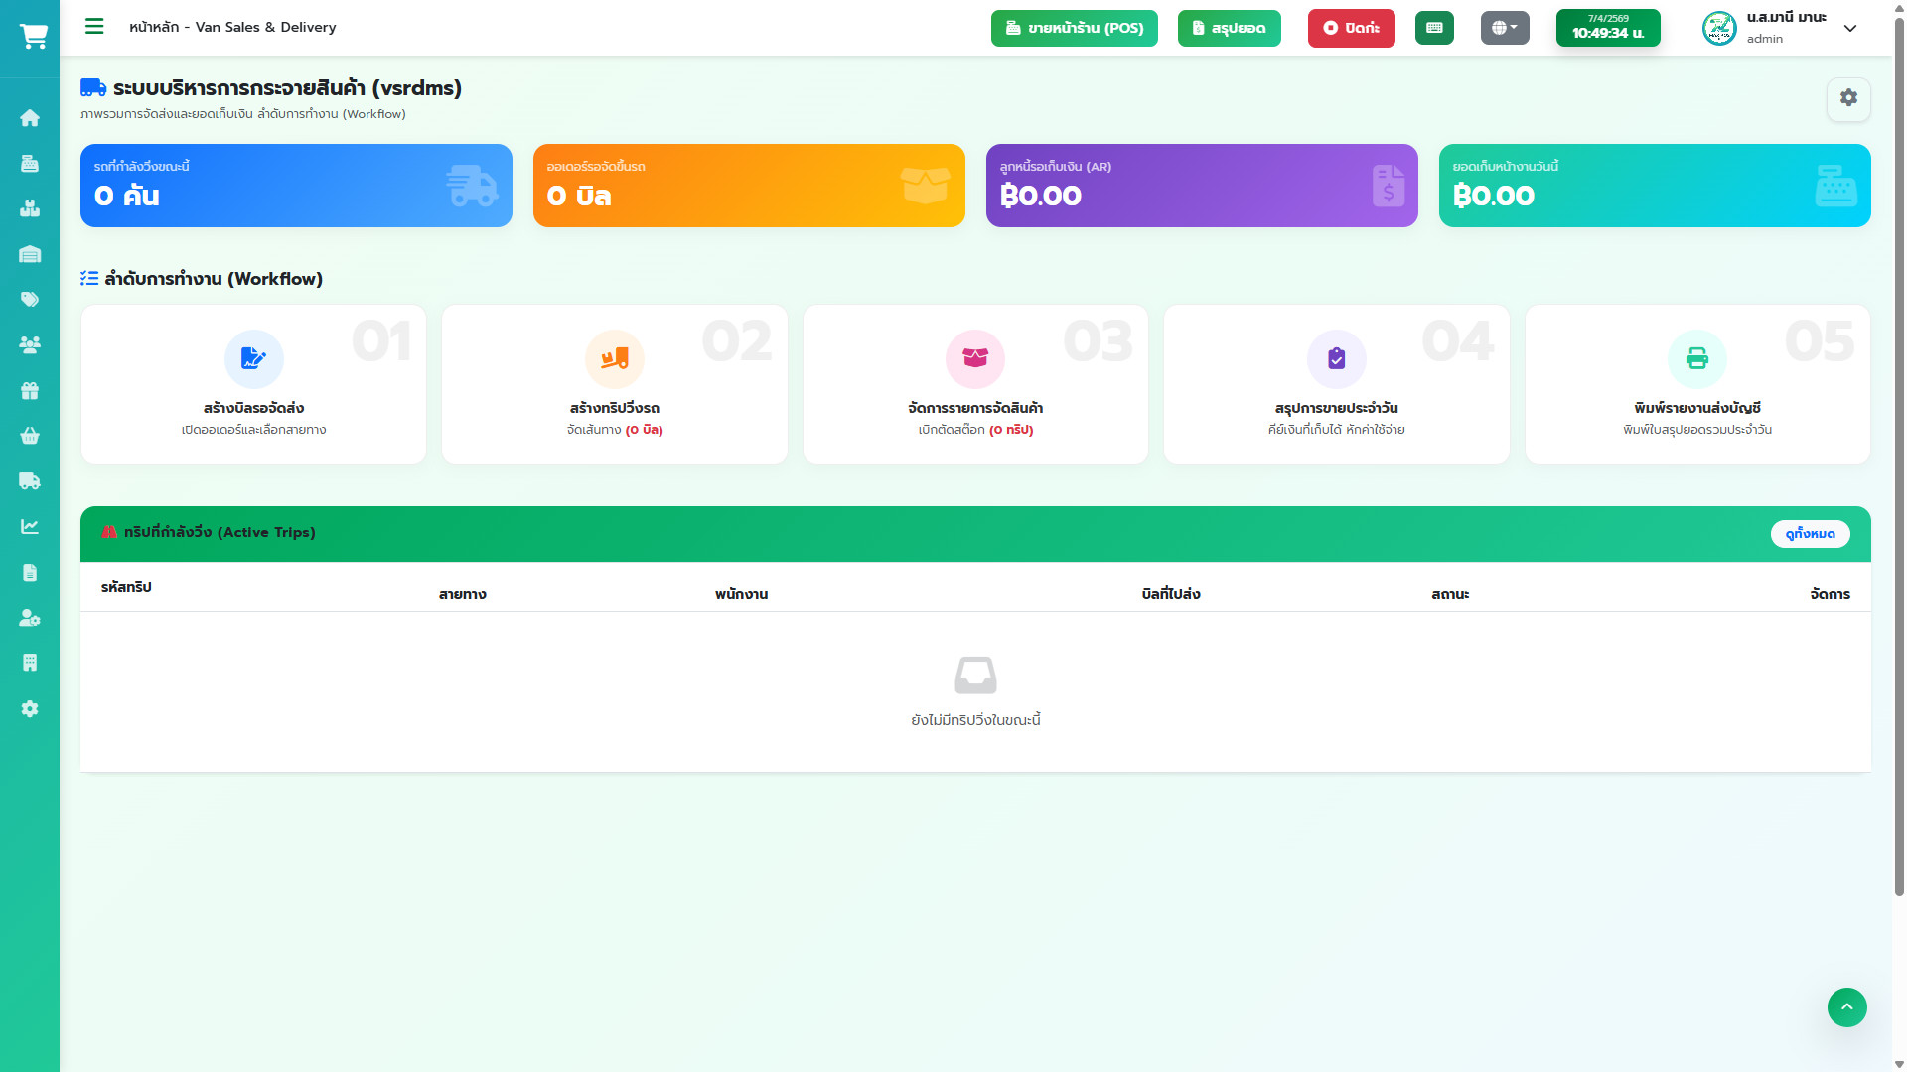Click the delivery truck sidebar icon

tap(30, 481)
